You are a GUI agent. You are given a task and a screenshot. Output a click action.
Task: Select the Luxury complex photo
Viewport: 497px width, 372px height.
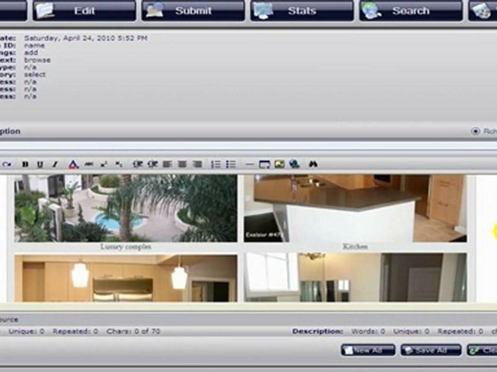point(126,208)
